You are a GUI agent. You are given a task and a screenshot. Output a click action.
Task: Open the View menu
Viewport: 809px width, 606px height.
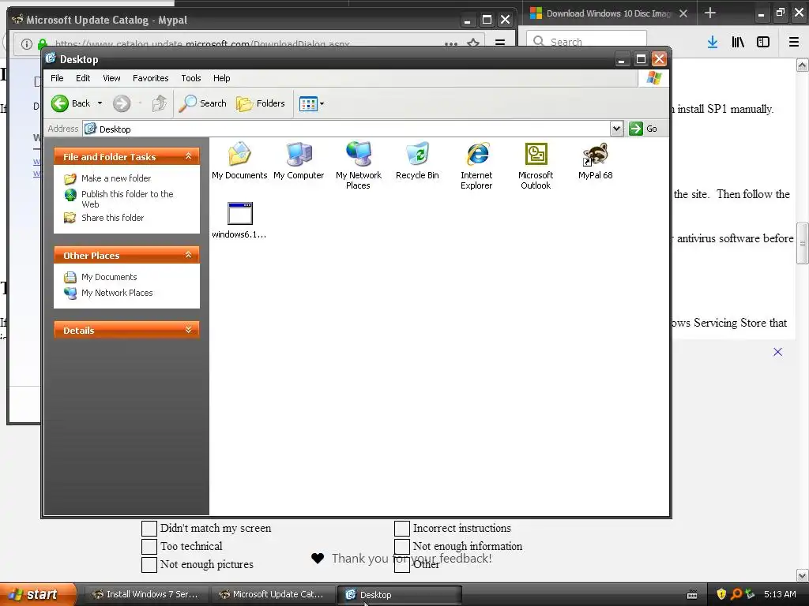click(111, 78)
